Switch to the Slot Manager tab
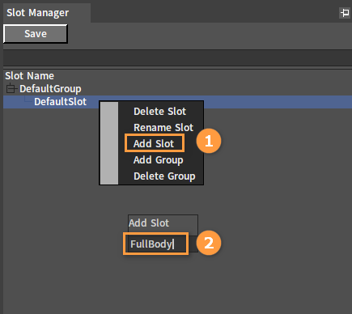 pyautogui.click(x=37, y=13)
